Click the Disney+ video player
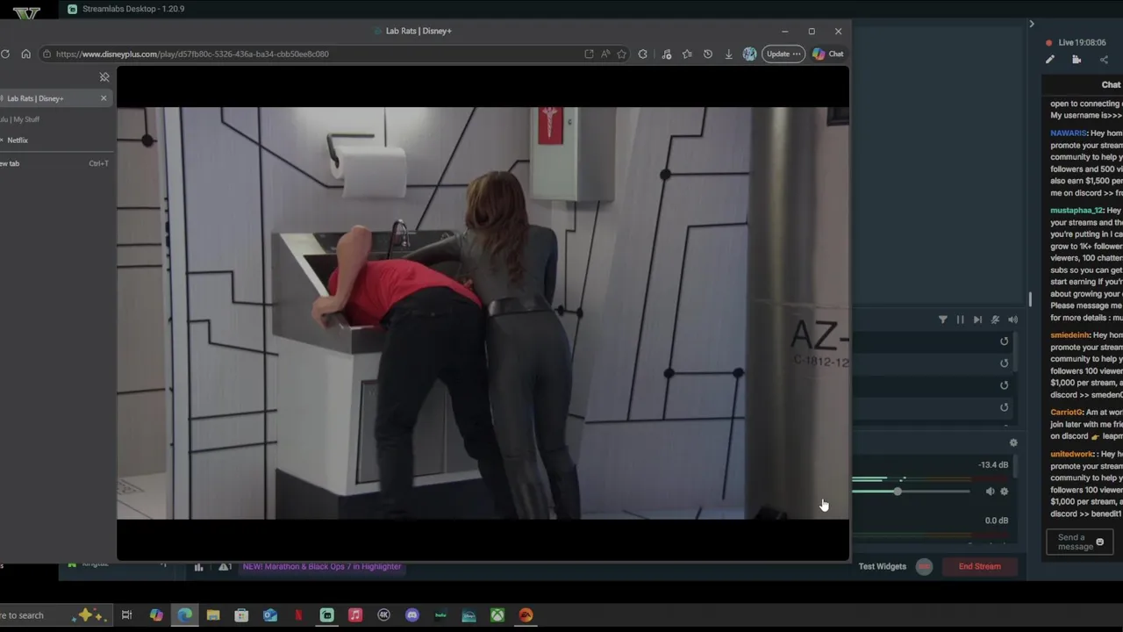 [x=483, y=313]
